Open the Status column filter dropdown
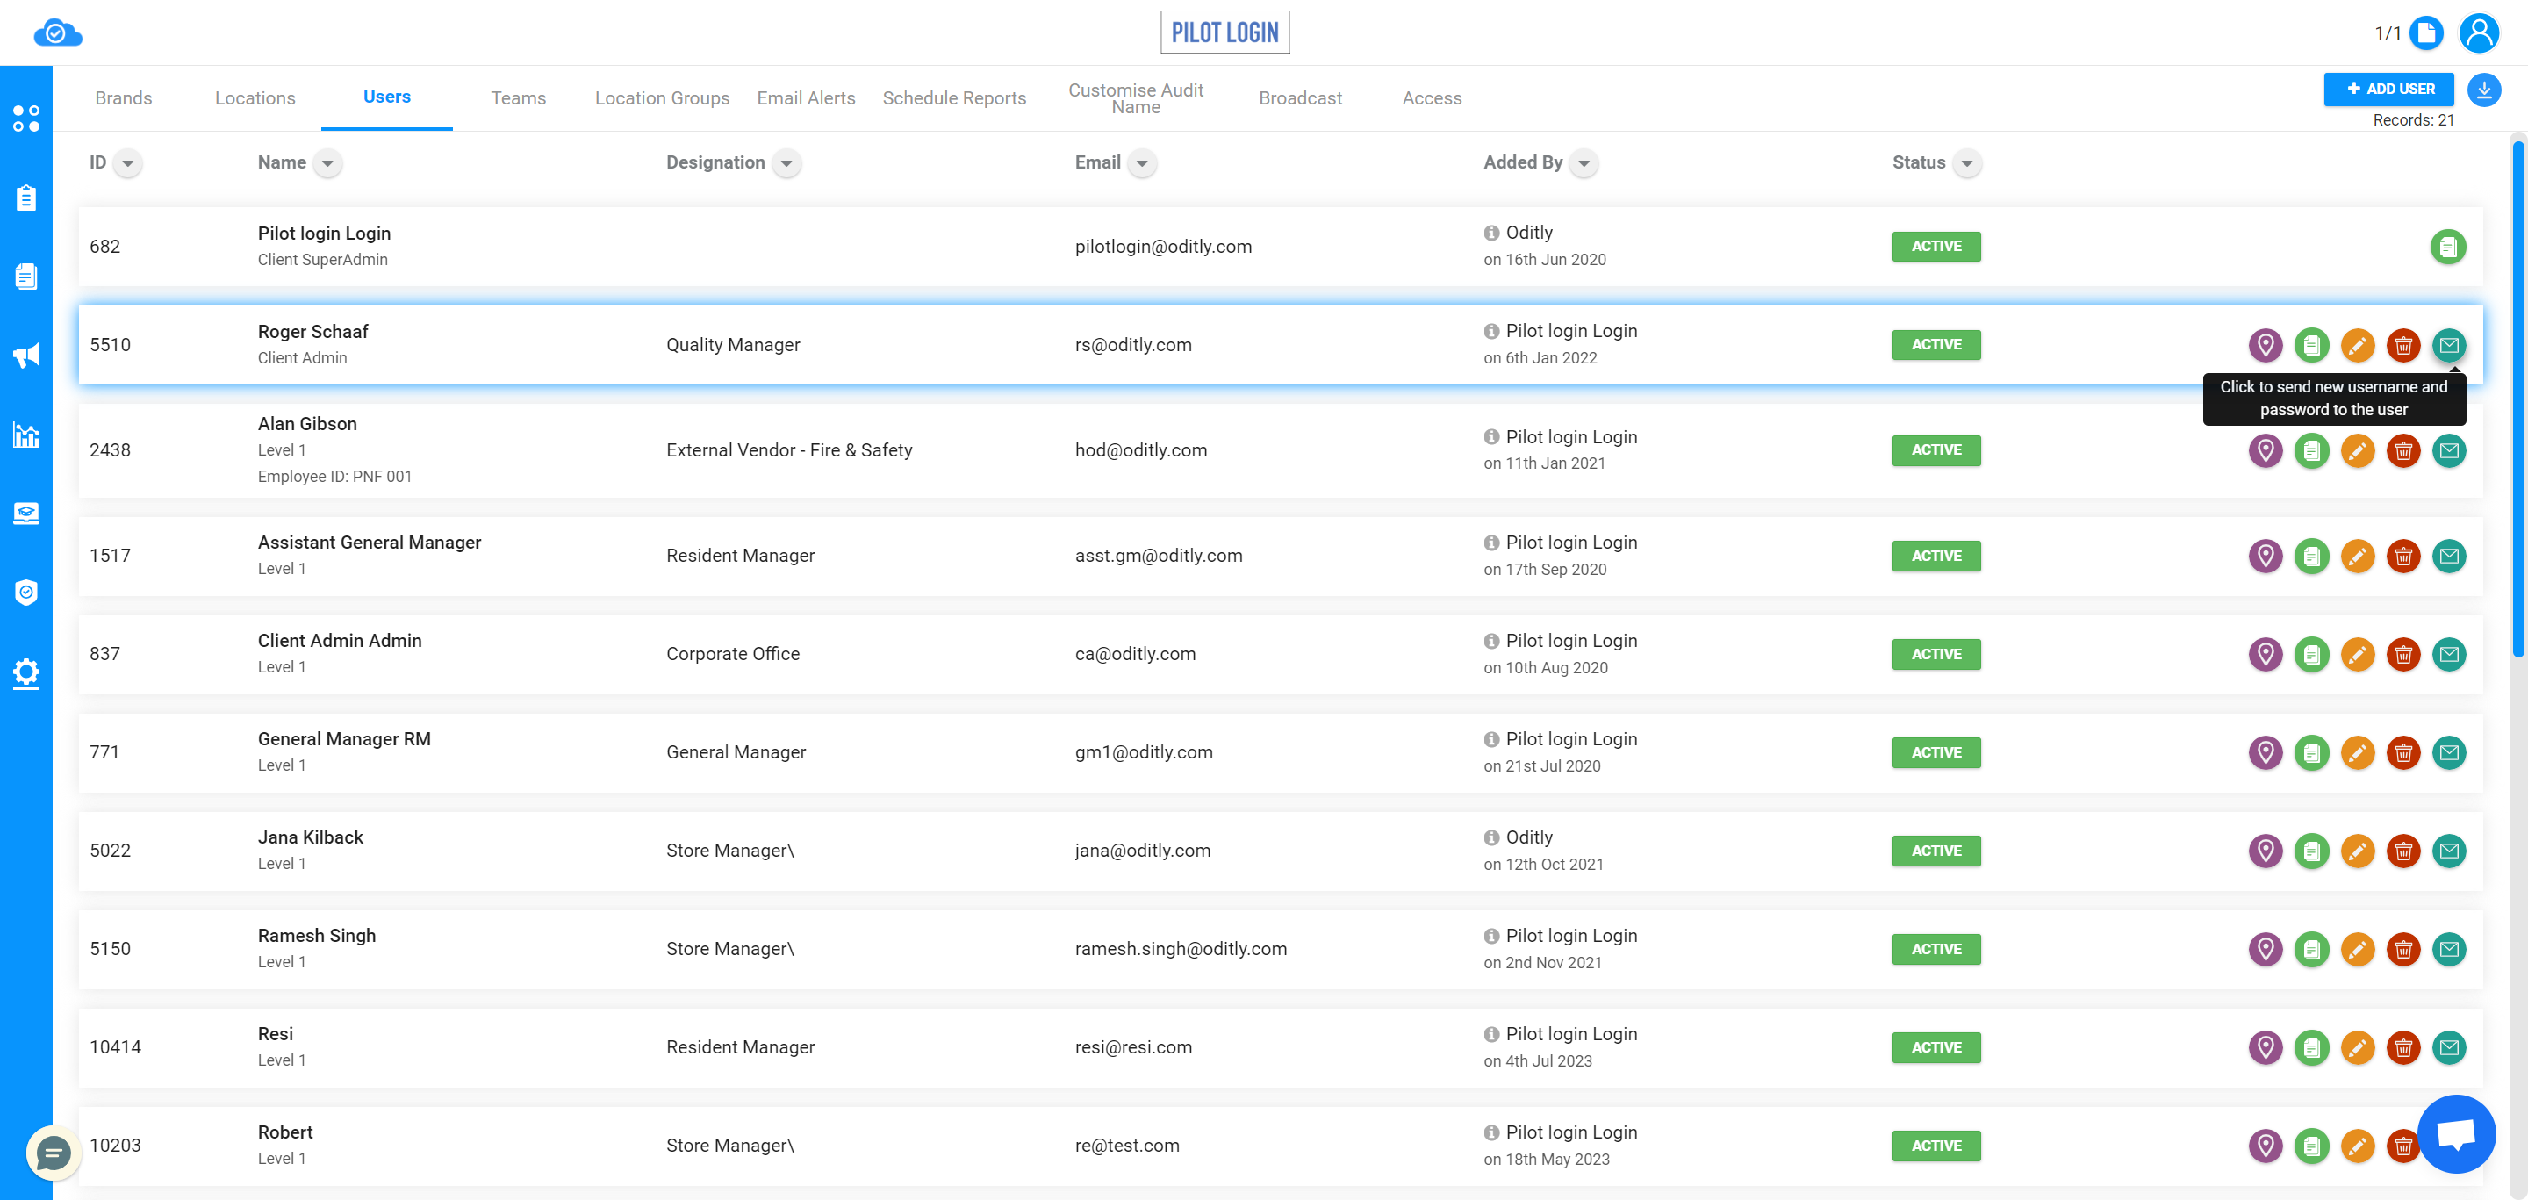The height and width of the screenshot is (1200, 2528). pos(1966,163)
